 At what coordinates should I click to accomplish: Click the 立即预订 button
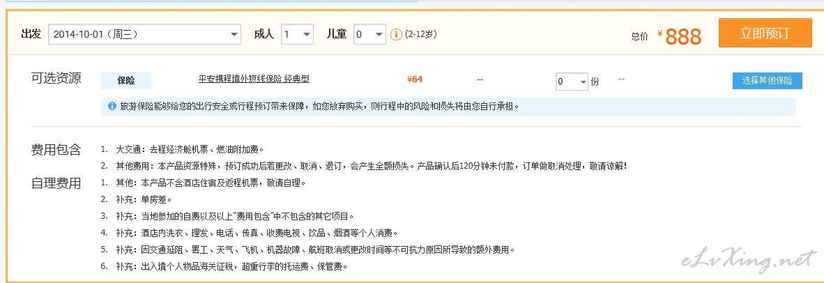pyautogui.click(x=765, y=33)
